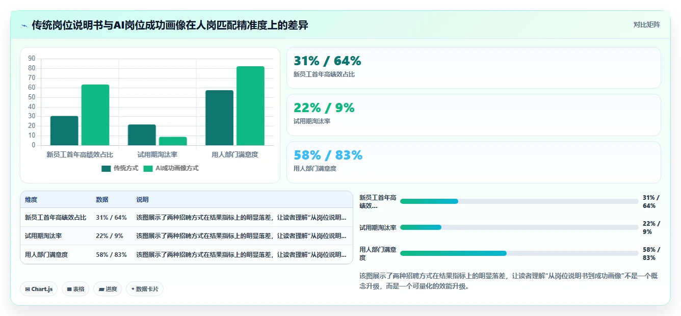
Task: Click the chart x-axis label 用人部门满意度
Action: point(235,154)
